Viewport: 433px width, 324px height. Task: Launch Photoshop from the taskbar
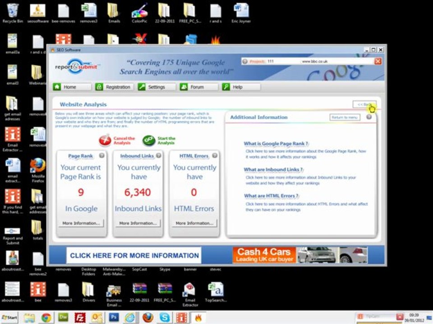(114, 317)
